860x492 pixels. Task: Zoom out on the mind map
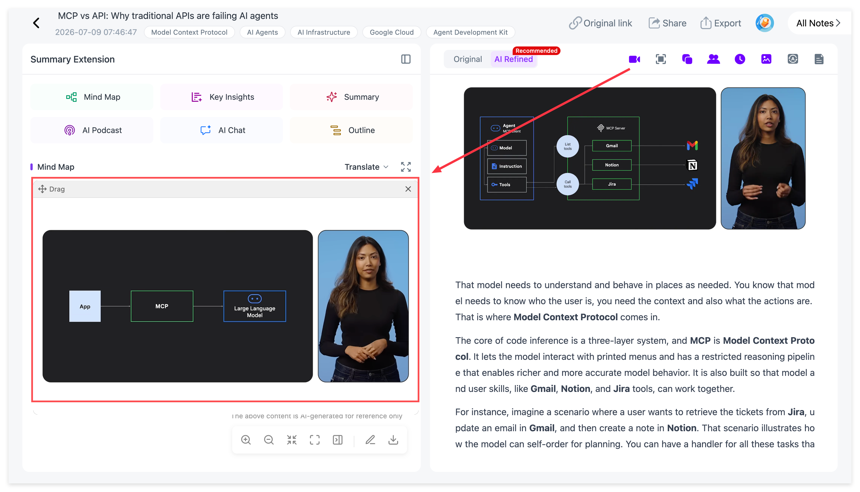(x=269, y=440)
